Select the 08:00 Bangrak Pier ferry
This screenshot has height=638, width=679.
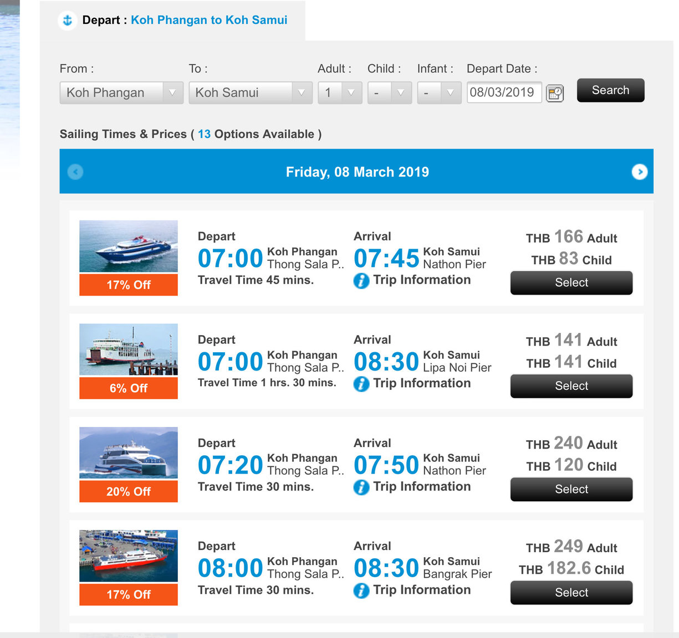pos(571,593)
